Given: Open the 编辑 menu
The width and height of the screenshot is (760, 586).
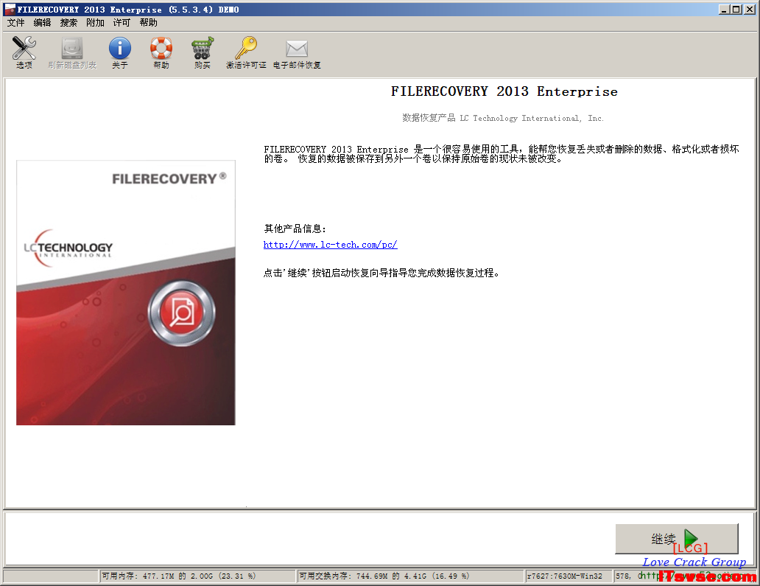Looking at the screenshot, I should [42, 23].
